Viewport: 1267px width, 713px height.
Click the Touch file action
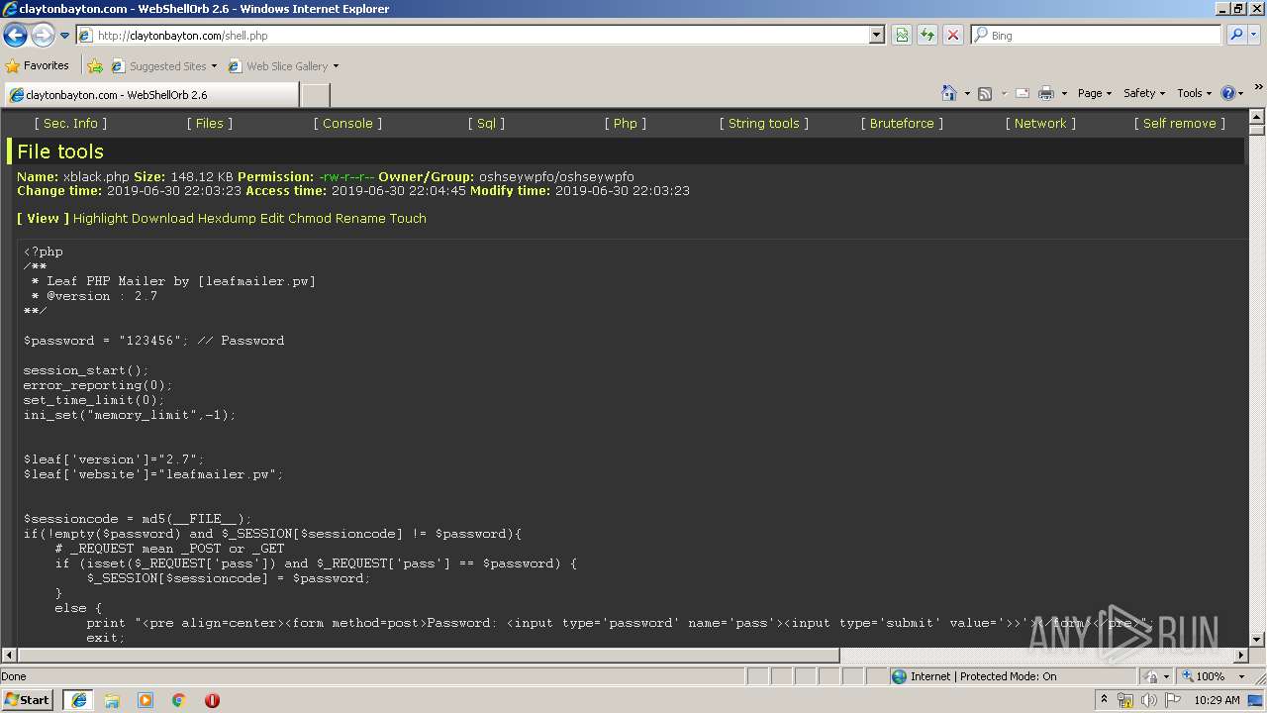(x=408, y=219)
